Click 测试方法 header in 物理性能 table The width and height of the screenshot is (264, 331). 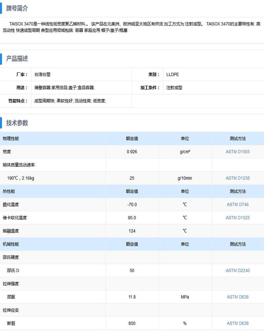coord(238,138)
